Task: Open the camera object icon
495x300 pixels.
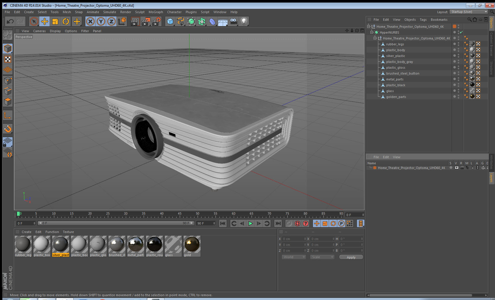Action: click(233, 21)
